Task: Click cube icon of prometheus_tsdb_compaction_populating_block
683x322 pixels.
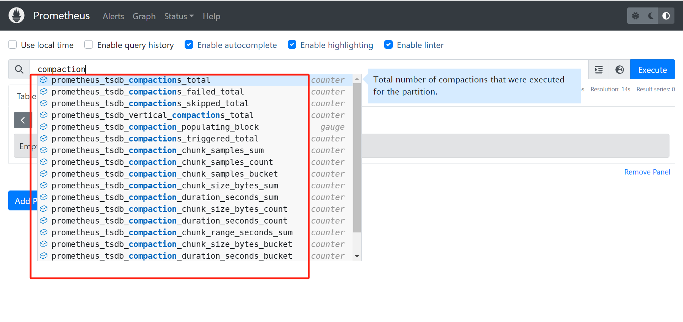Action: (x=43, y=127)
